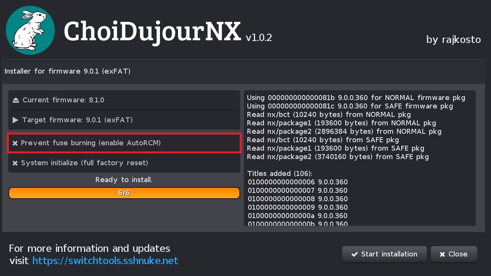Click the 'Installer for firmware 9.0.1' header

point(68,71)
